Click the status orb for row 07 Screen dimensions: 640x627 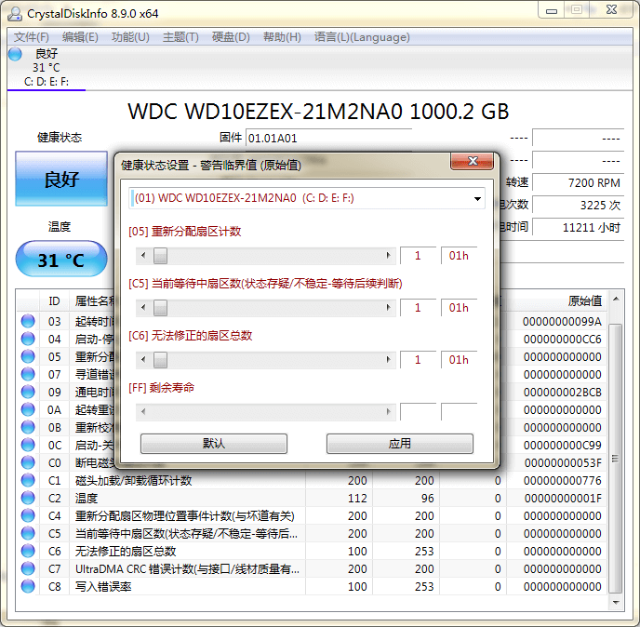coord(28,374)
